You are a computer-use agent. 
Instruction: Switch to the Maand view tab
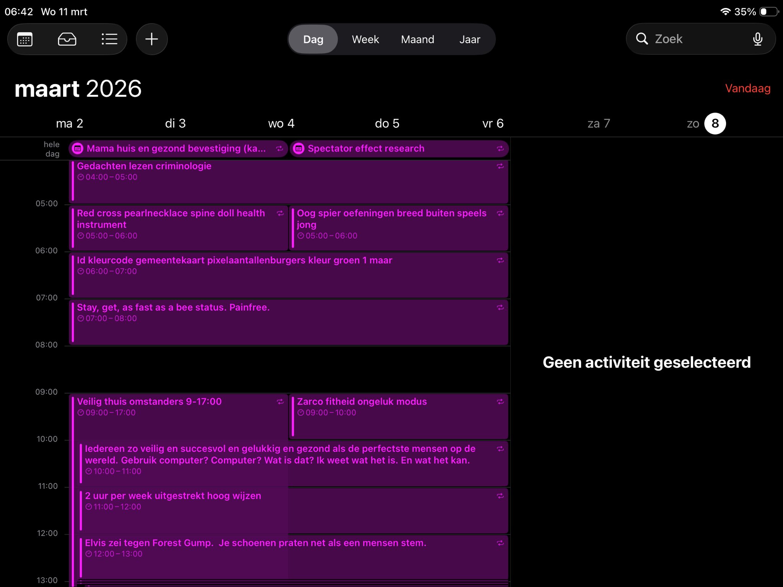tap(417, 39)
